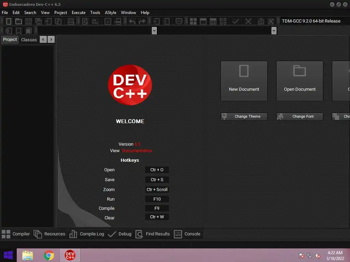Open the Project menu
Image resolution: width=350 pixels, height=262 pixels.
pyautogui.click(x=60, y=13)
